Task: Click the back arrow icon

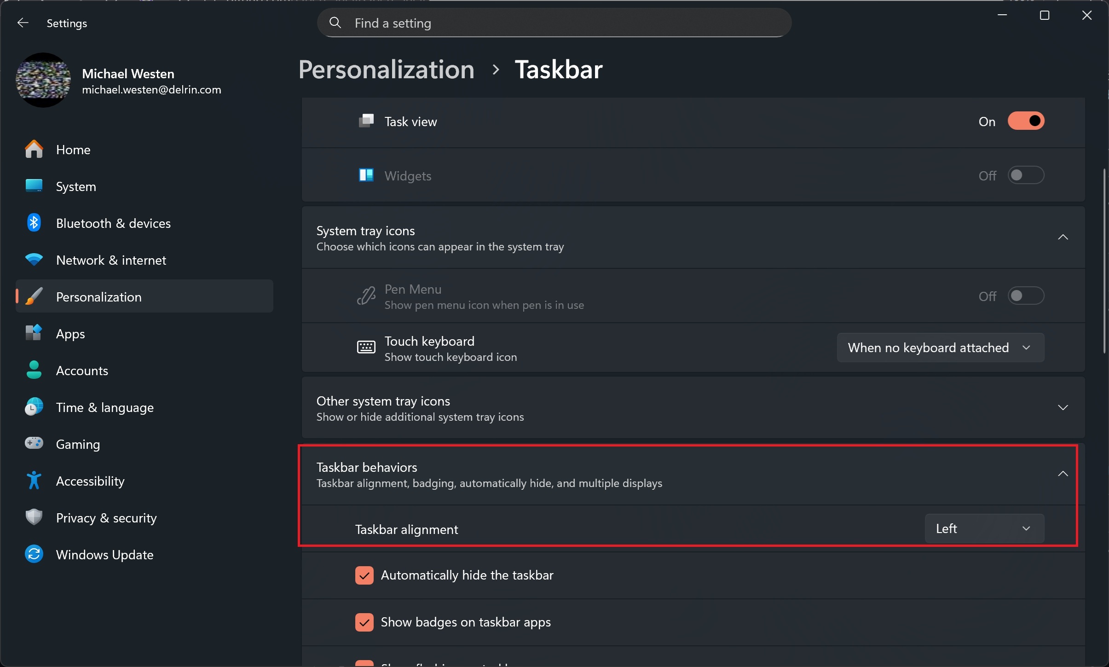Action: coord(23,23)
